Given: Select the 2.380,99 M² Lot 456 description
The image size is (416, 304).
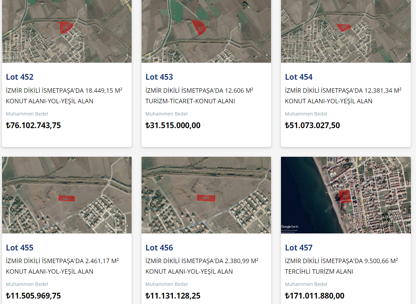Looking at the screenshot, I should (202, 266).
